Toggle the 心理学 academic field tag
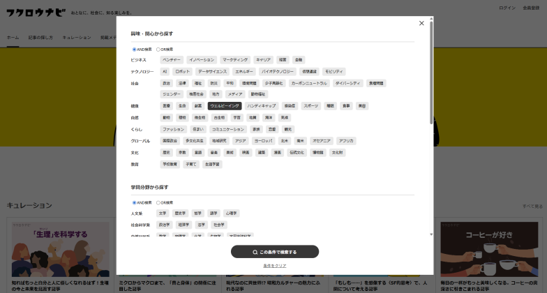 pos(232,213)
